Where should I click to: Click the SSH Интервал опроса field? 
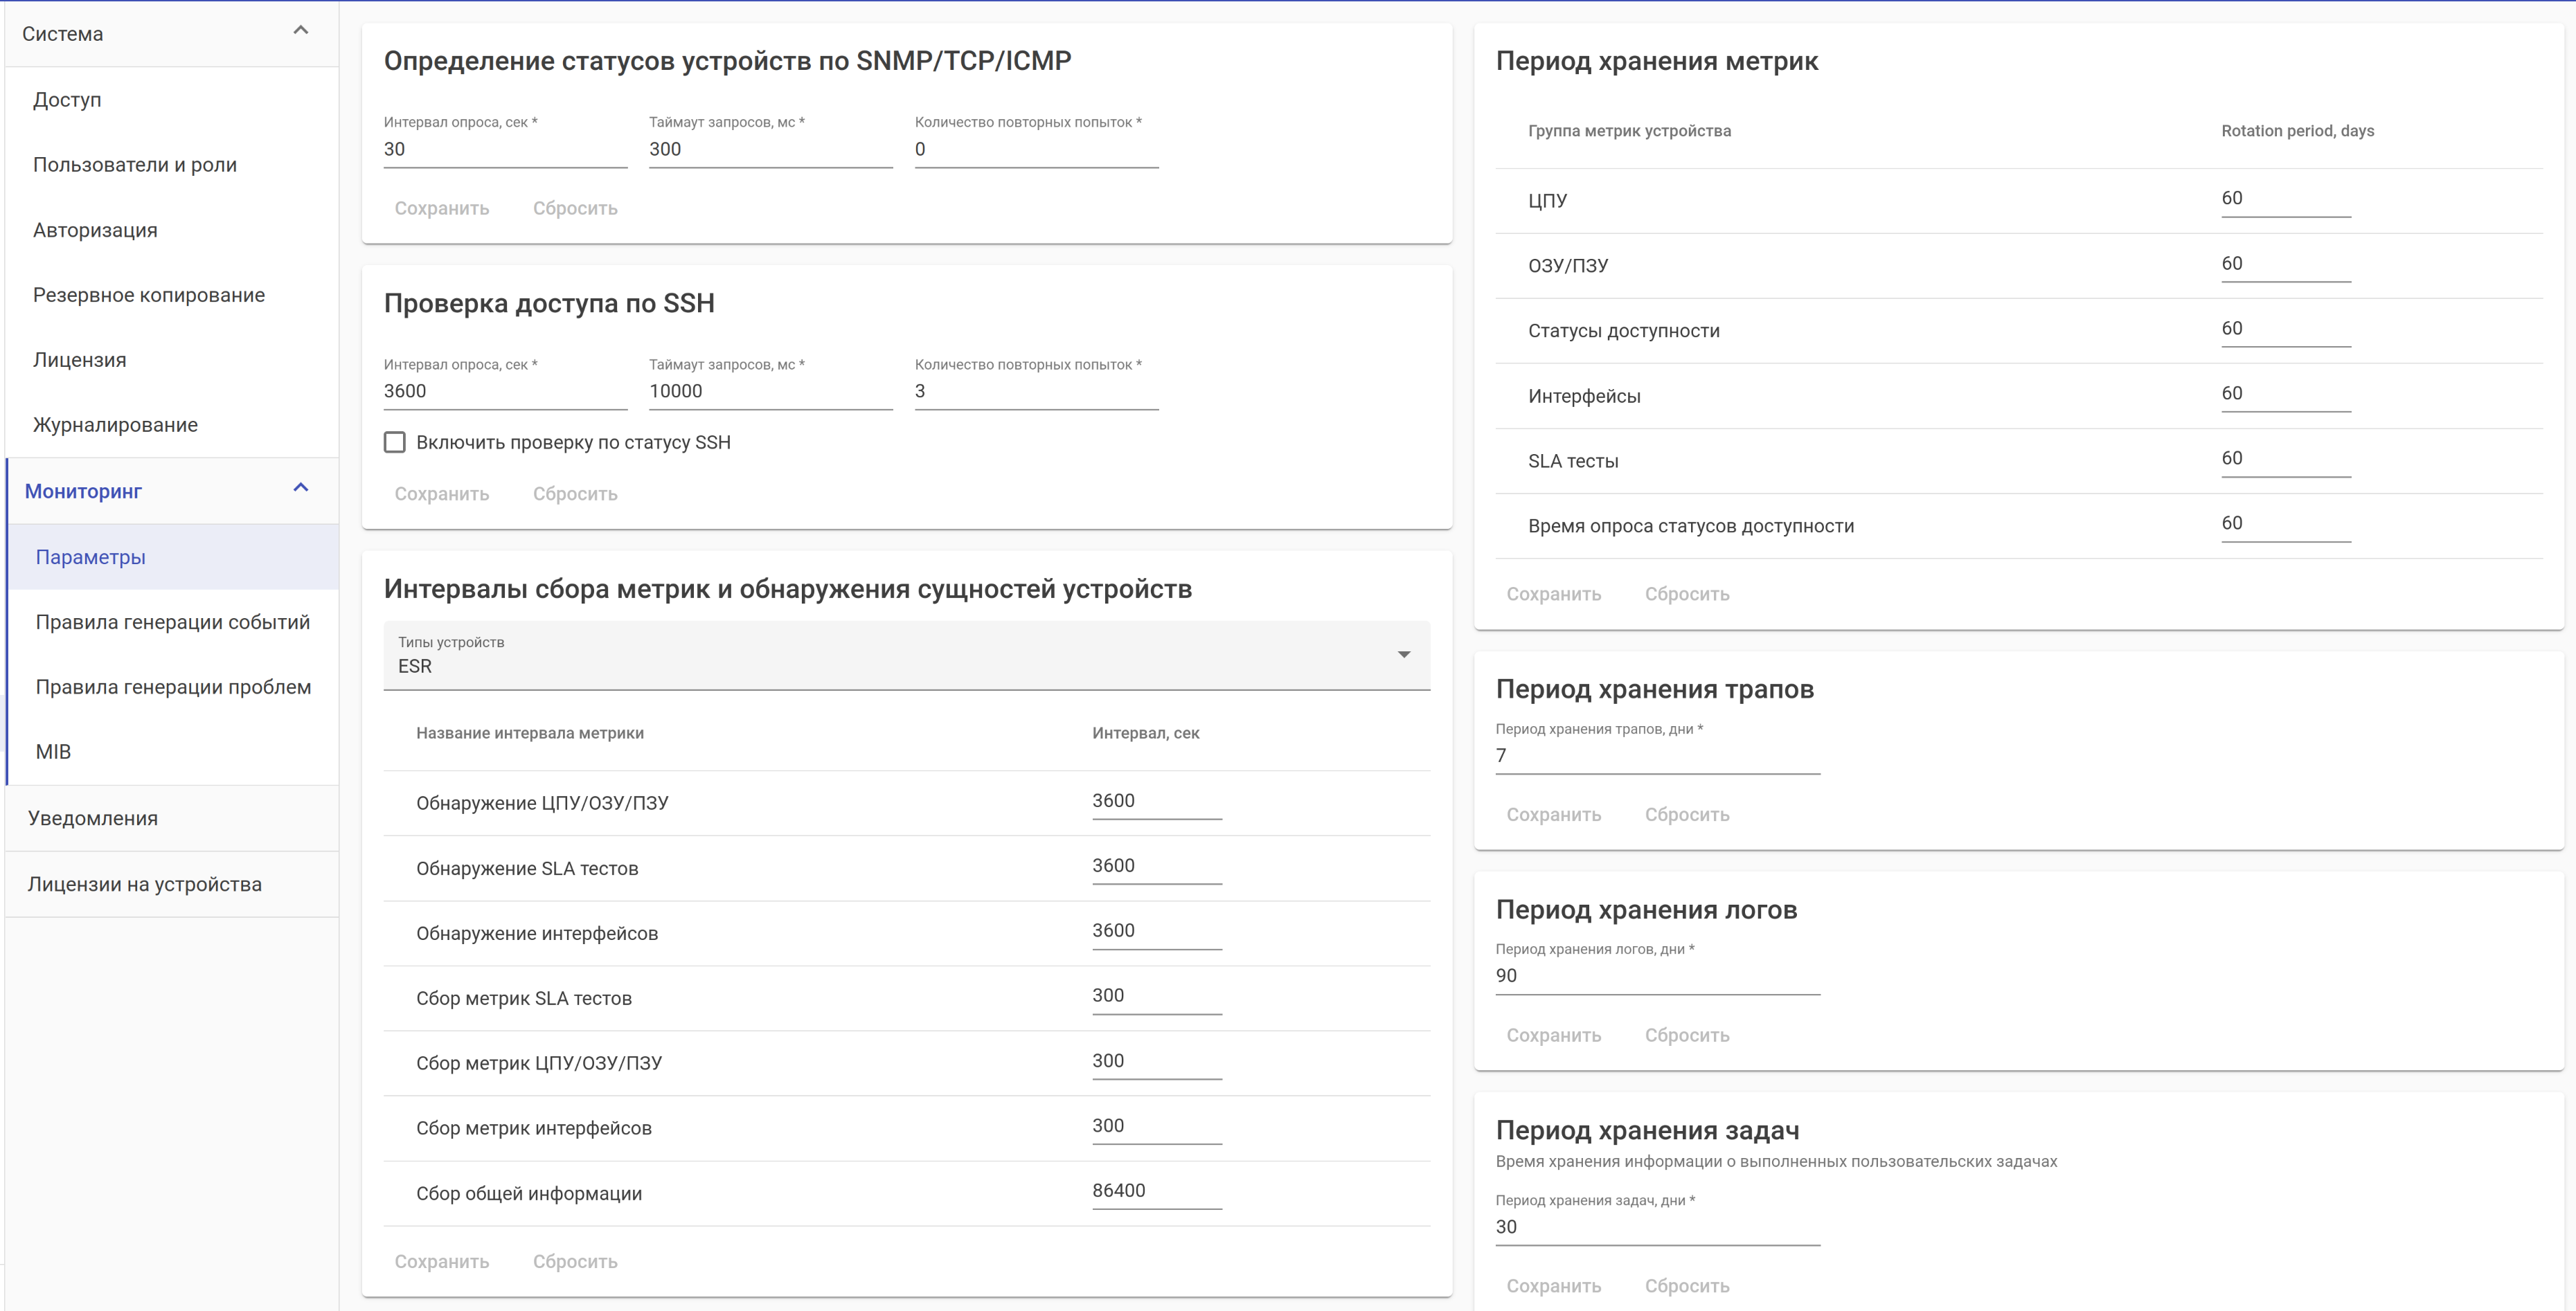pos(504,392)
